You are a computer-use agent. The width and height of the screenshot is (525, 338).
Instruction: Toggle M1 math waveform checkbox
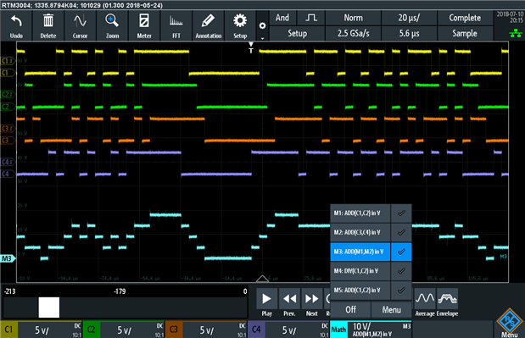coord(401,213)
